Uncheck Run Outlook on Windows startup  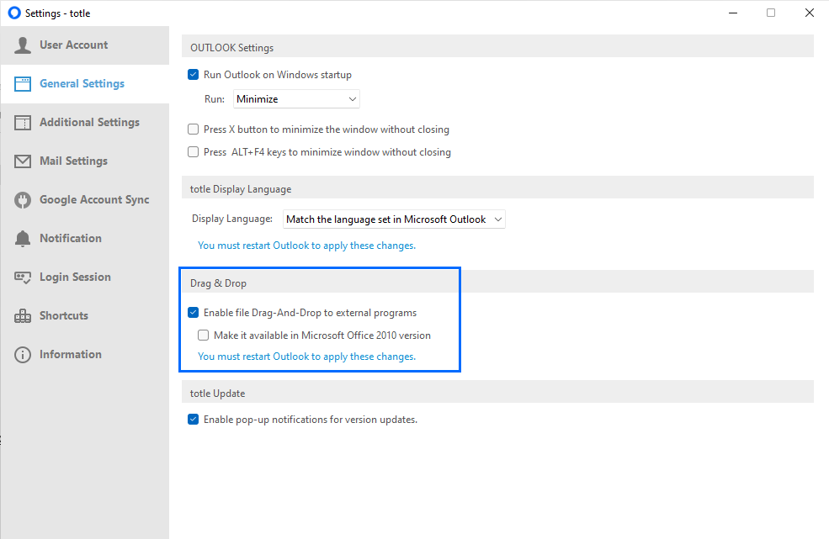[193, 75]
